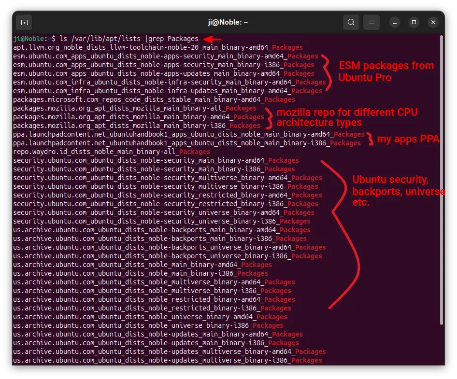Close the terminal window
The height and width of the screenshot is (379, 457).
click(433, 22)
